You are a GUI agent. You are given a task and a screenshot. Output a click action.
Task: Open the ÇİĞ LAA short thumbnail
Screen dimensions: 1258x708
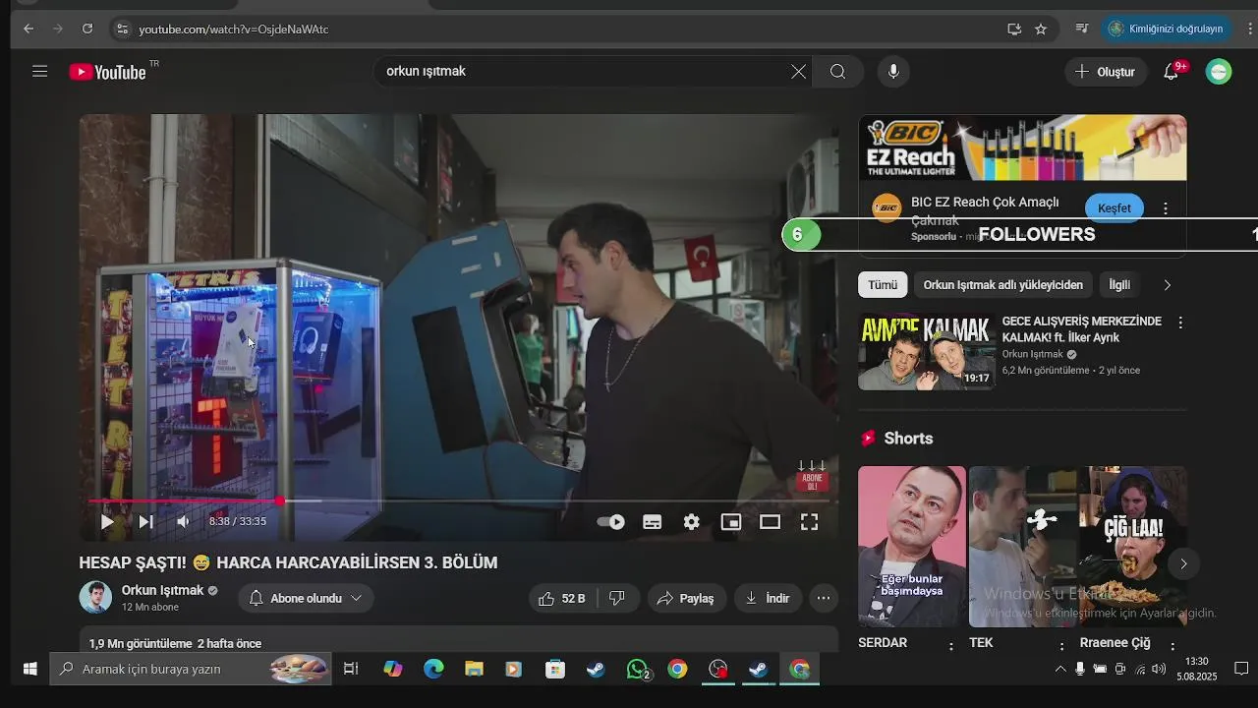coord(1133,546)
